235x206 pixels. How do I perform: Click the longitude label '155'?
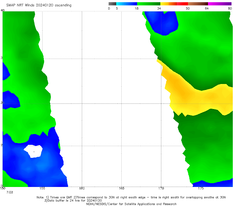click(x=42, y=188)
